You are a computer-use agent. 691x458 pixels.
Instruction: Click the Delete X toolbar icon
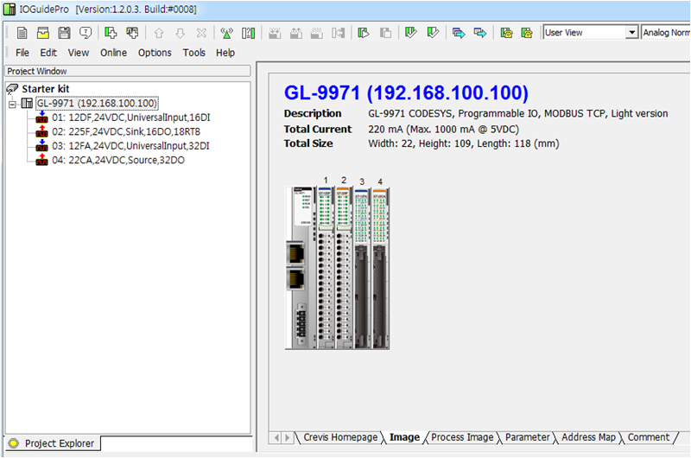point(201,33)
